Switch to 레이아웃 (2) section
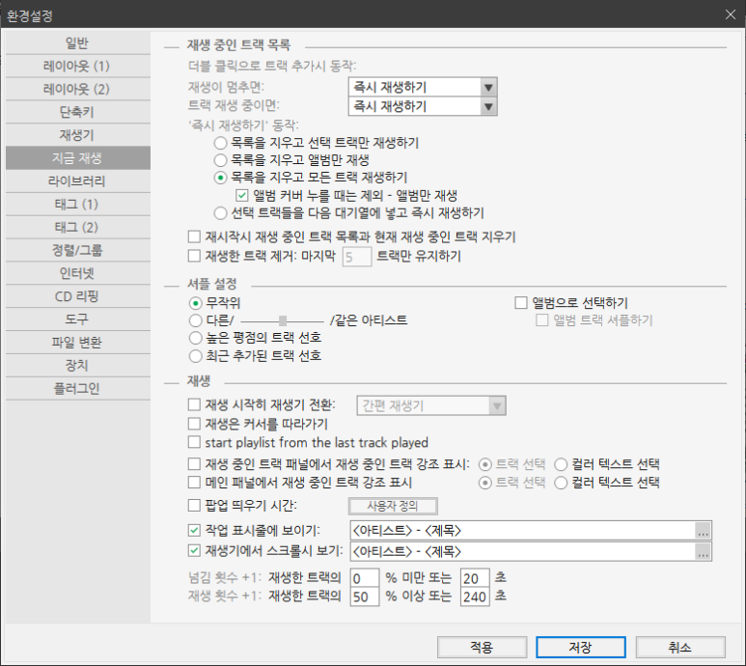746x666 pixels. [x=78, y=89]
